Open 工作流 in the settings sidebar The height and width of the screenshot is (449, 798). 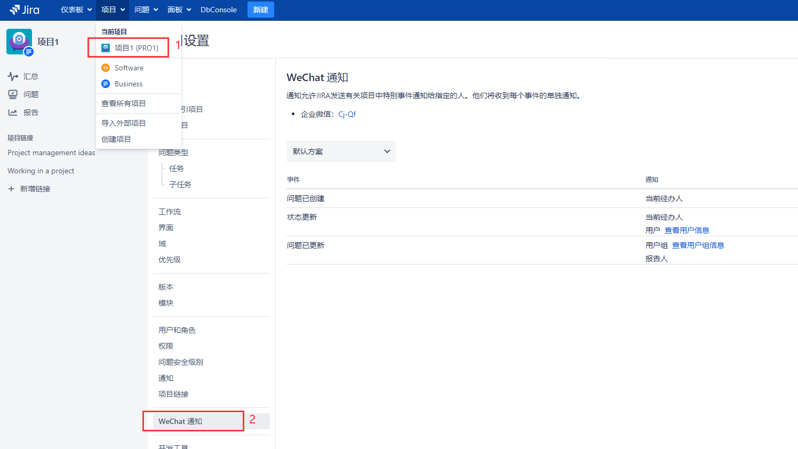(170, 212)
